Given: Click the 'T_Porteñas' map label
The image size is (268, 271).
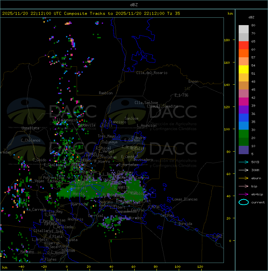Looking at the screenshot, I should (x=128, y=165).
